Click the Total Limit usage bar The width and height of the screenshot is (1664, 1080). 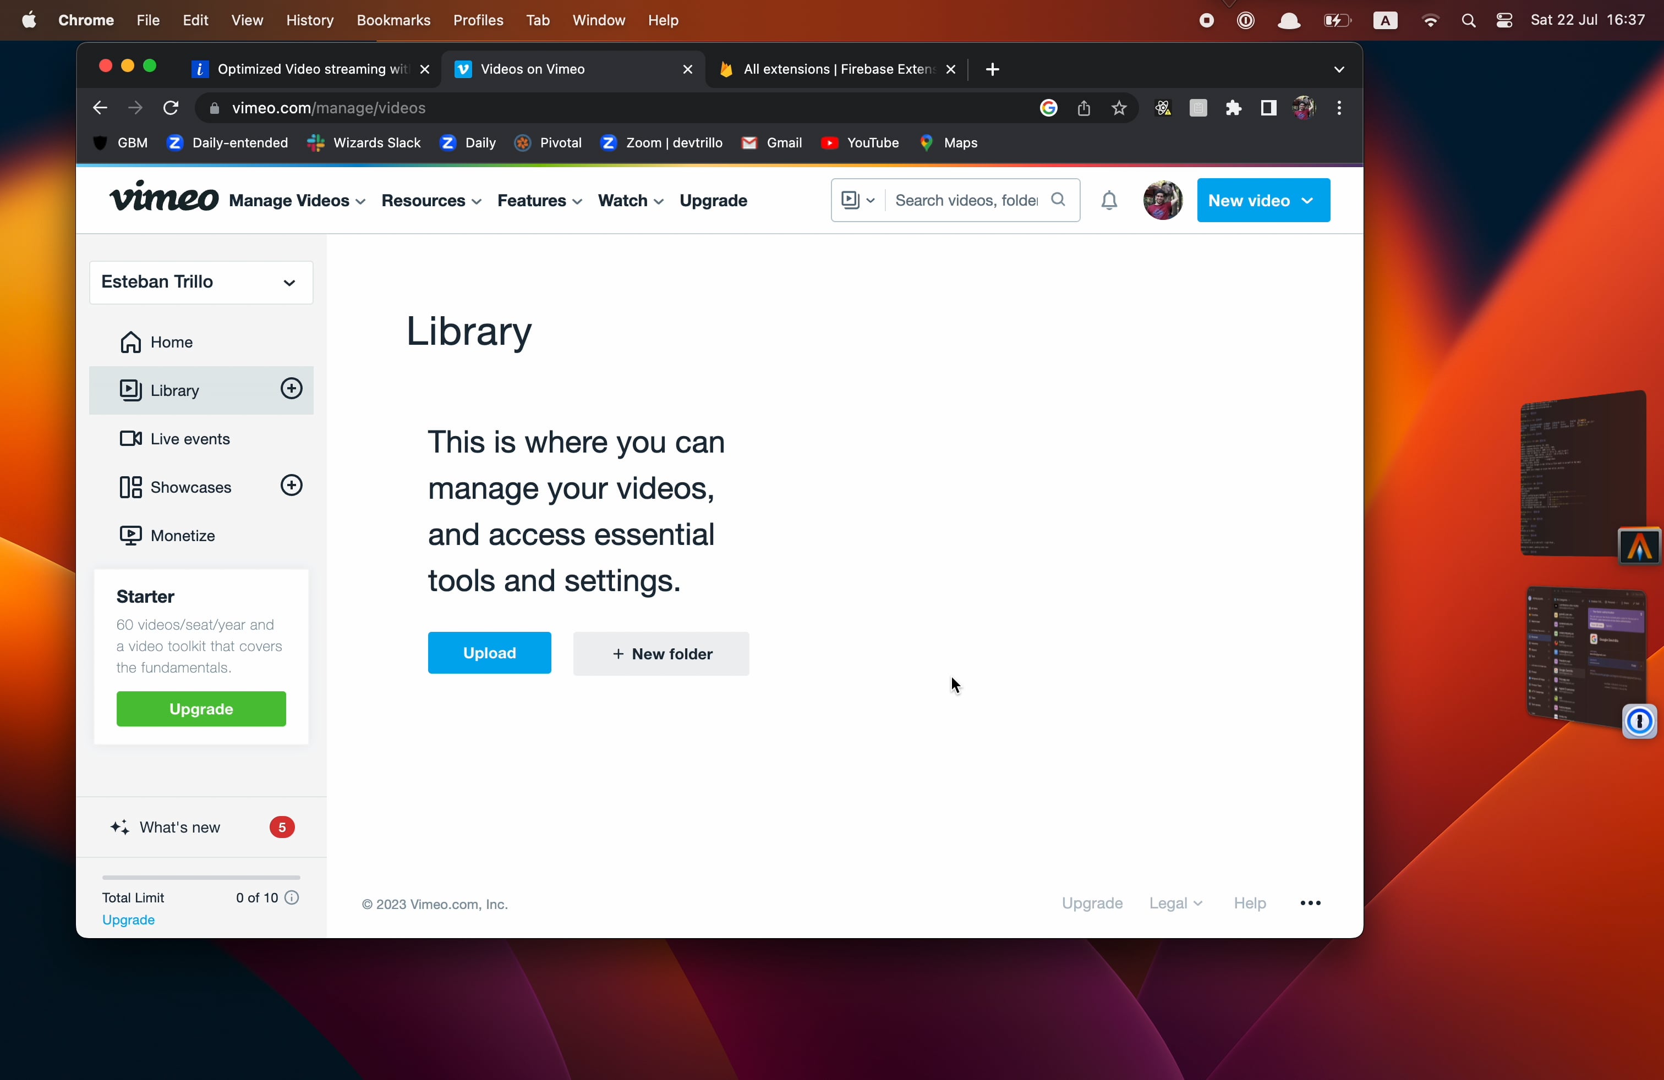pos(201,877)
